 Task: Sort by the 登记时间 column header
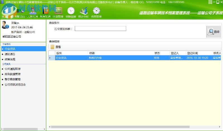click(x=199, y=53)
